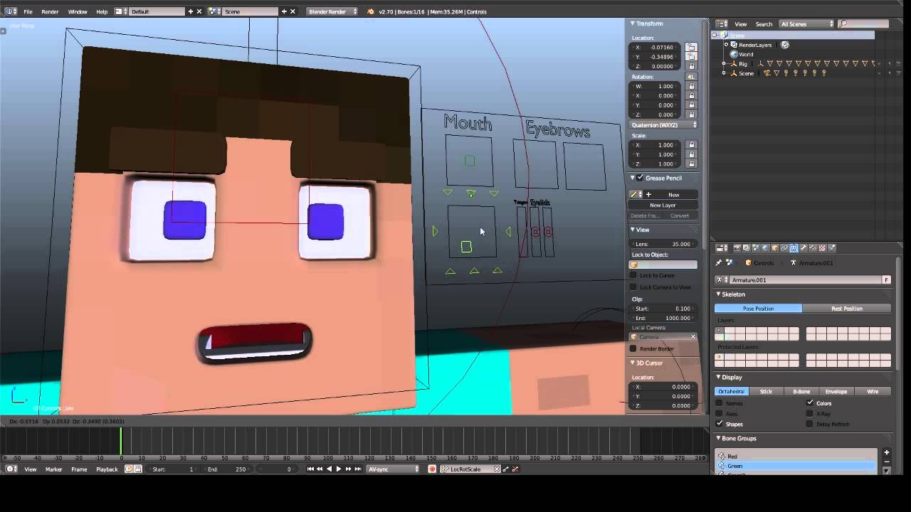Click the RenderLayers icon in outliner
Viewport: 911px width, 512px height.
coord(734,45)
